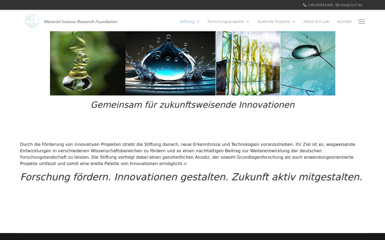Click the blue water splash image
The height and width of the screenshot is (240, 385).
170,63
